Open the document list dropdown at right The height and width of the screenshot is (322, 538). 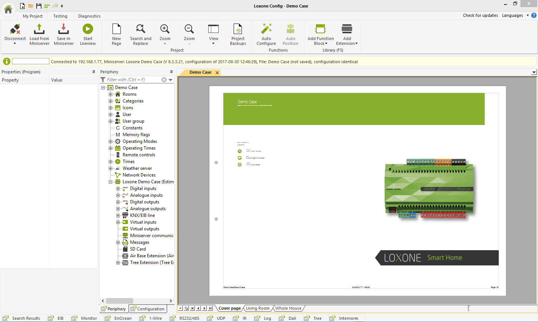(x=534, y=72)
